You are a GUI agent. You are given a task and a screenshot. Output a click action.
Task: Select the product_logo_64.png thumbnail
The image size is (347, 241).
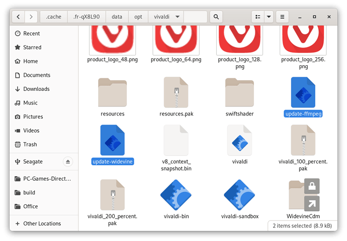pyautogui.click(x=176, y=40)
